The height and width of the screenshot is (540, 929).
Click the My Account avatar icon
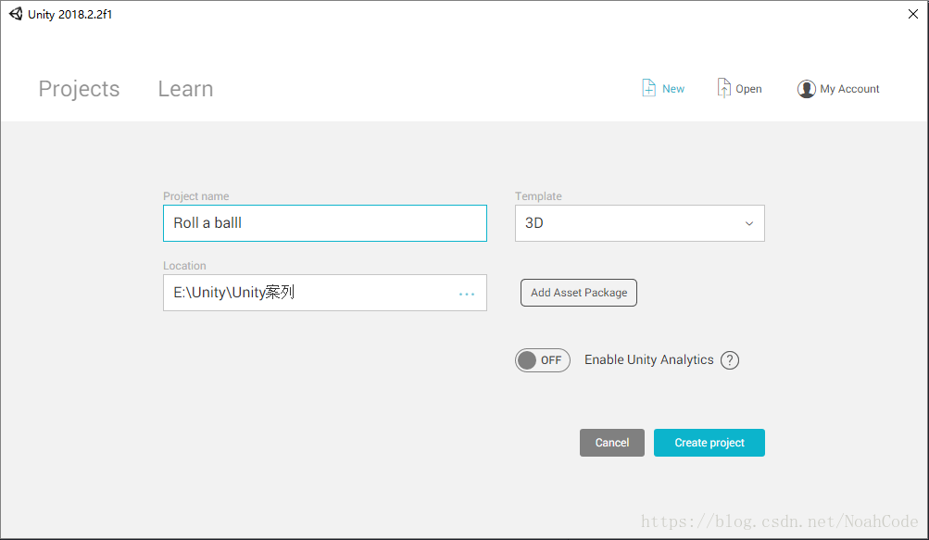pos(806,89)
